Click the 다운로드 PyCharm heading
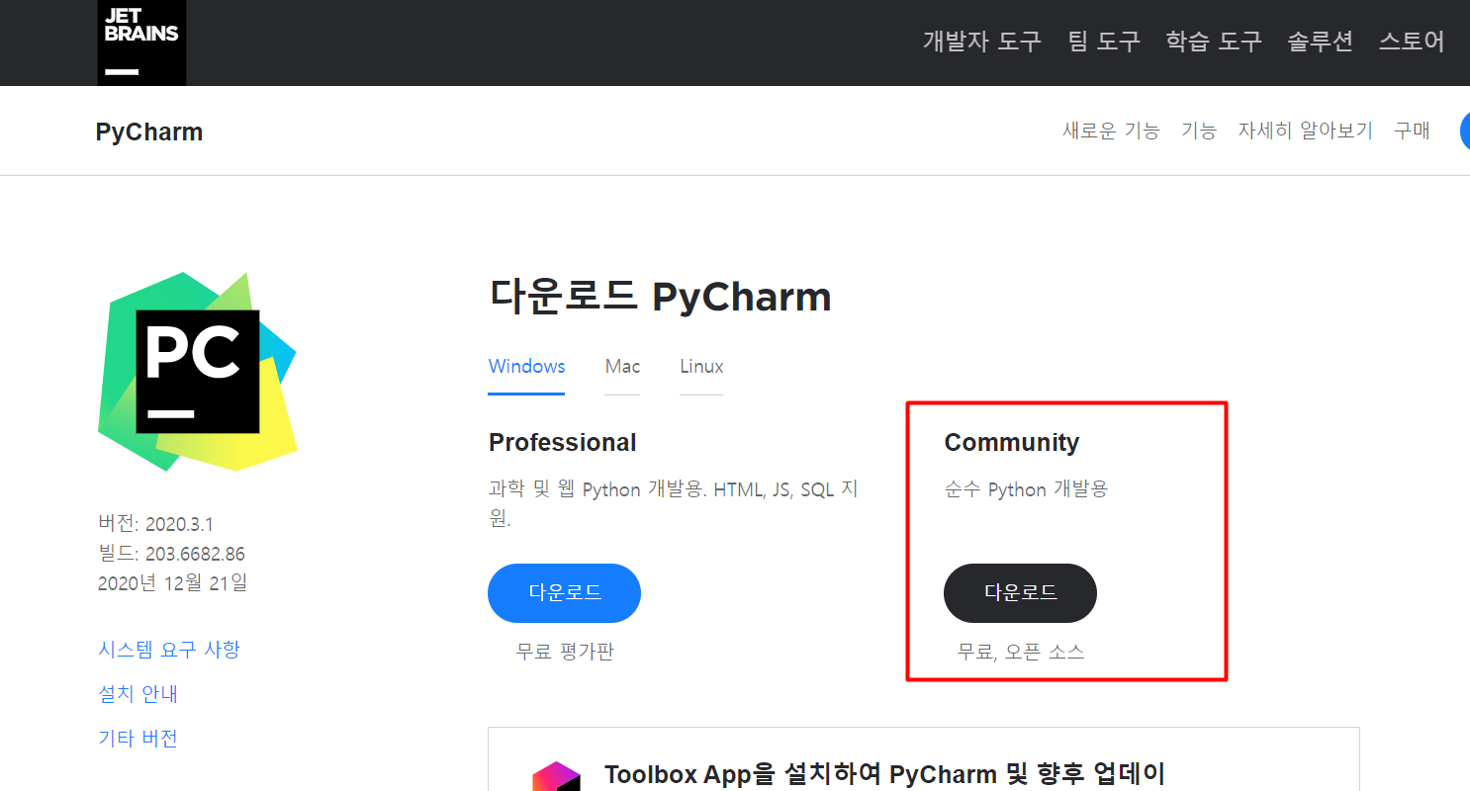Viewport: 1470px width, 791px height. pyautogui.click(x=660, y=296)
